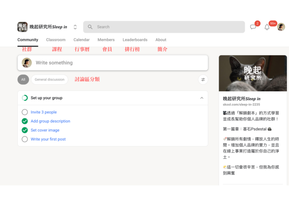Open the About tab
The height and width of the screenshot is (204, 289).
pyautogui.click(x=161, y=40)
